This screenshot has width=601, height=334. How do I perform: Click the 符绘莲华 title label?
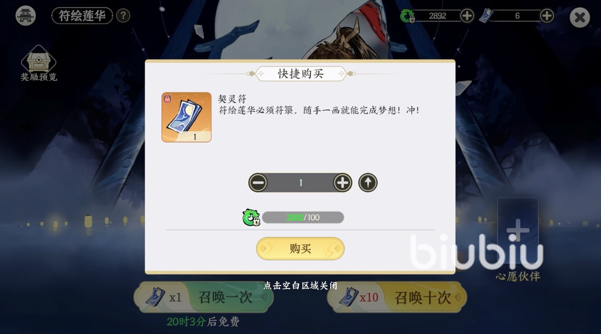tap(82, 15)
